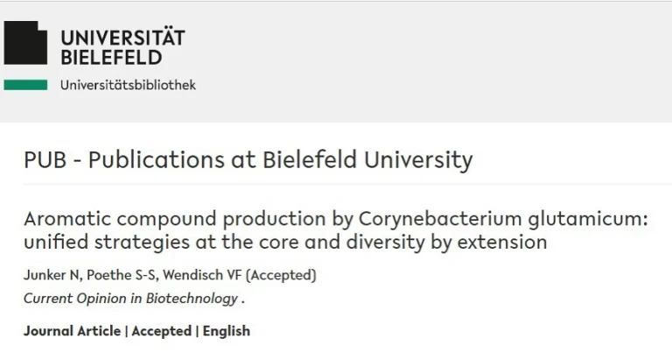Open the Current Opinion in Biotechnology journal name
Viewport: 672px width, 352px height.
[x=130, y=298]
